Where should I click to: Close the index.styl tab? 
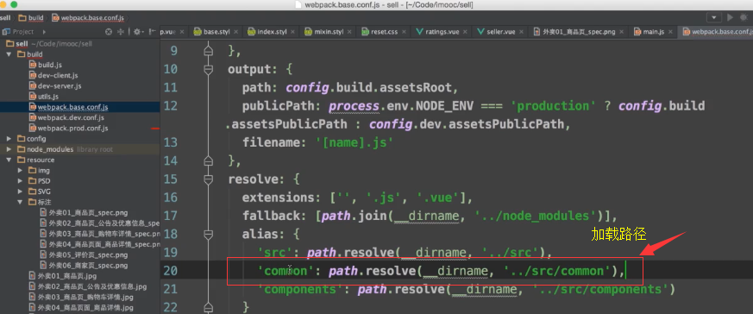pyautogui.click(x=292, y=32)
